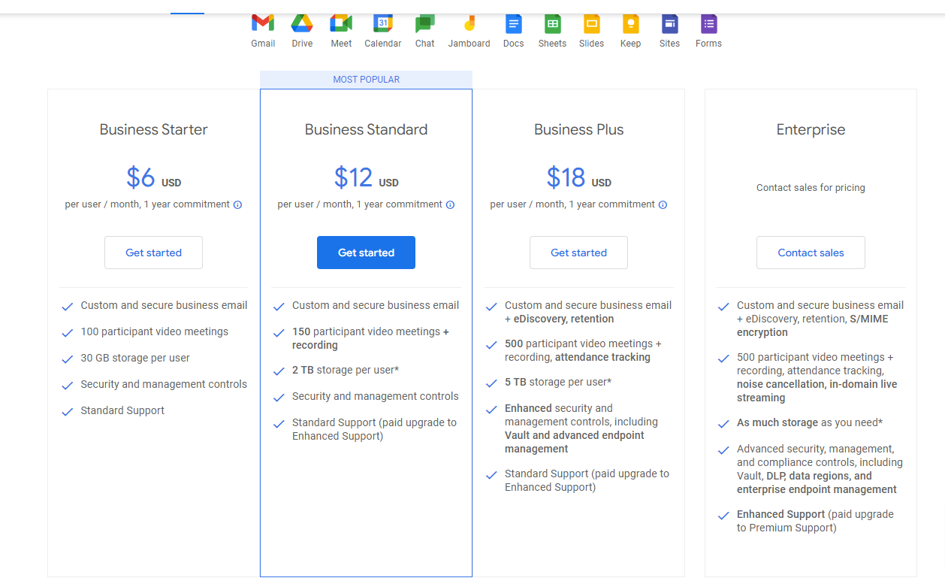Open the Calendar icon

pos(382,24)
